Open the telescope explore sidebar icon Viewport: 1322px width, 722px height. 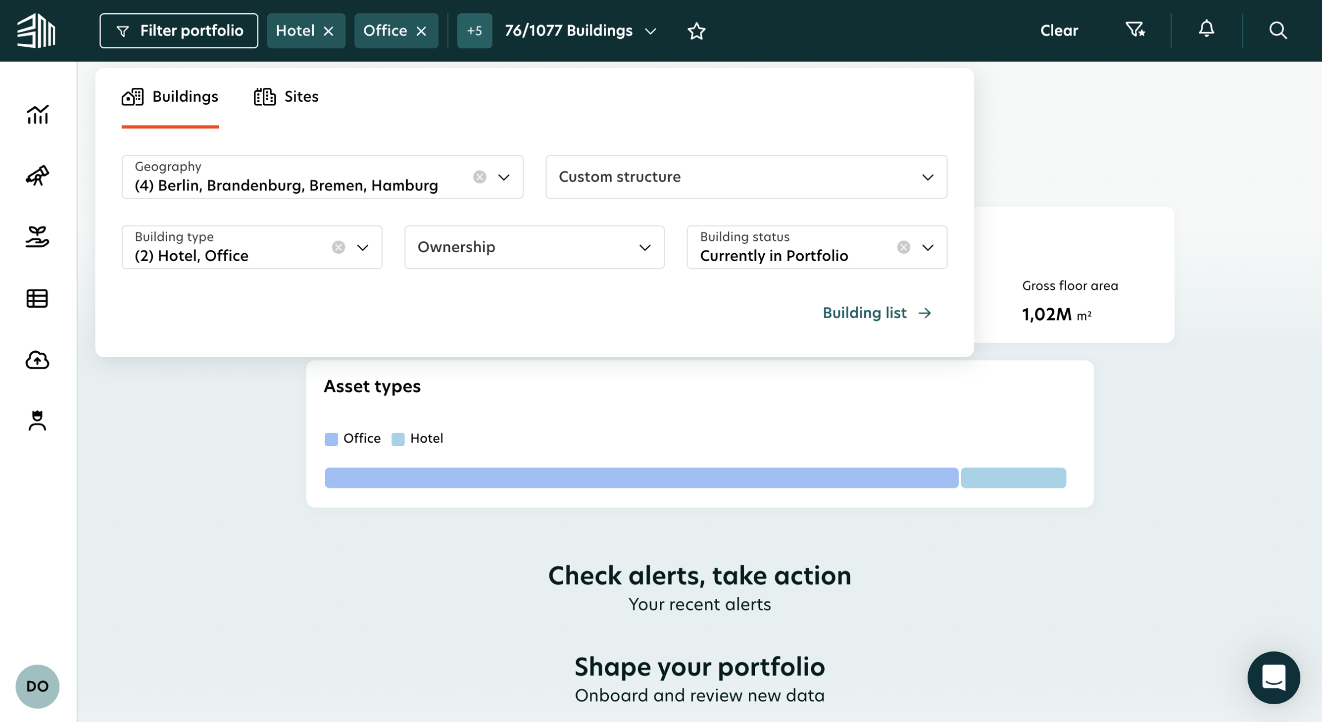(x=37, y=176)
